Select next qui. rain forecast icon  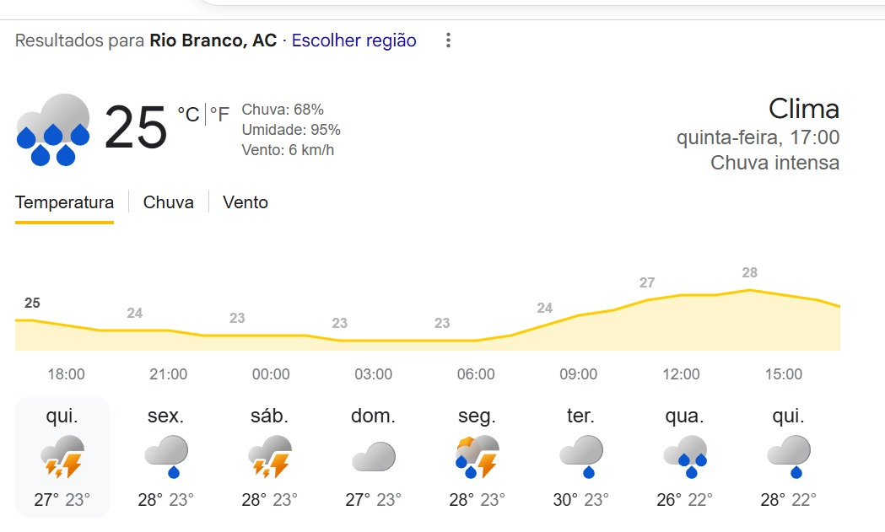tap(788, 456)
